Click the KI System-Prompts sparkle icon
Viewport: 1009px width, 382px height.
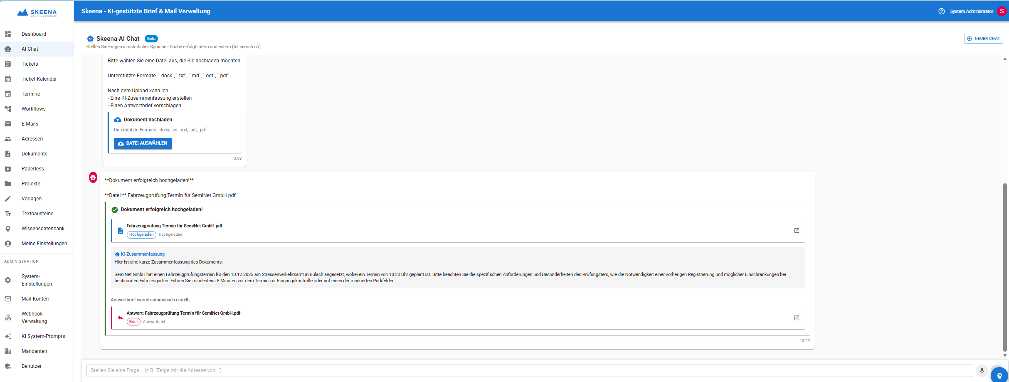pyautogui.click(x=8, y=336)
